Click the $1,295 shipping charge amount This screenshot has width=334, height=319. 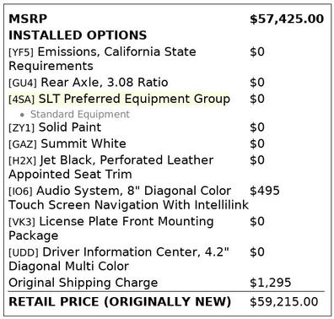tap(270, 283)
